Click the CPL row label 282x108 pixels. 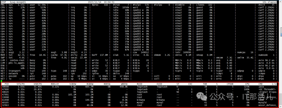tap(3, 52)
